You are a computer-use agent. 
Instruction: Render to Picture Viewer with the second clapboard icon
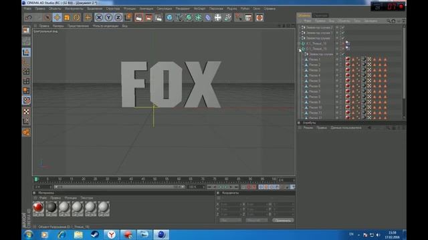(148, 18)
